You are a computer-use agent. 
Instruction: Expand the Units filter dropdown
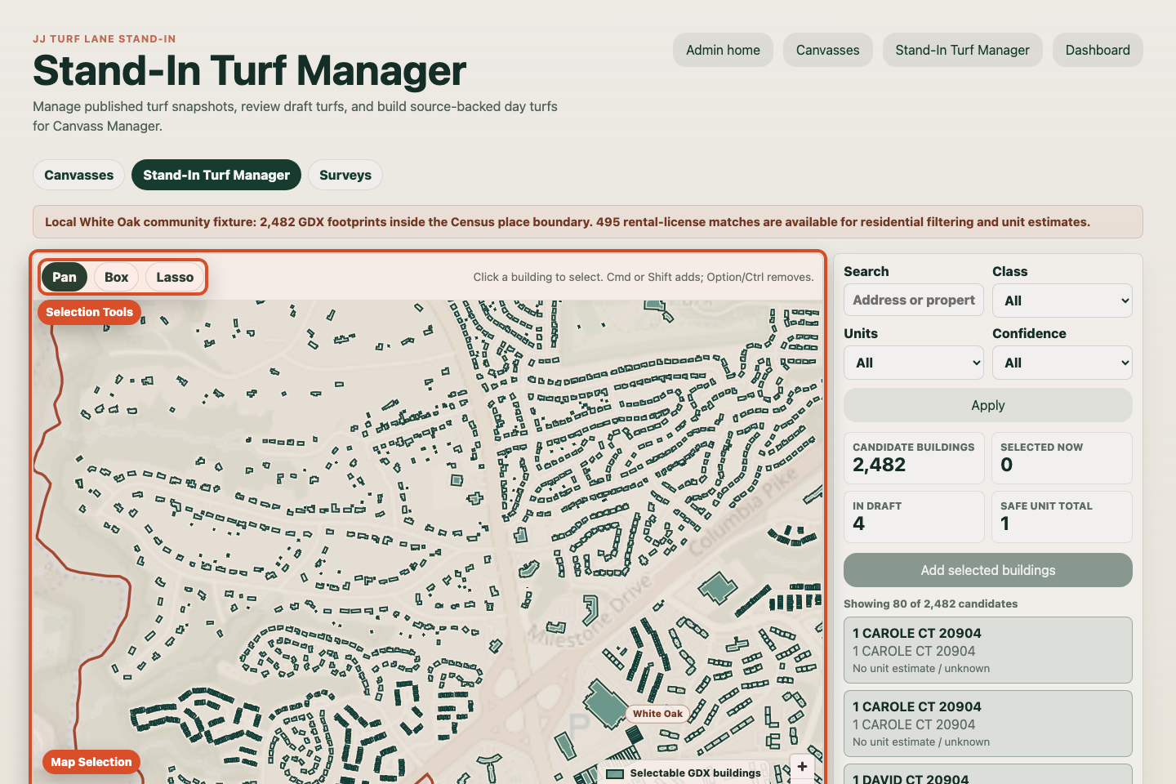click(914, 363)
